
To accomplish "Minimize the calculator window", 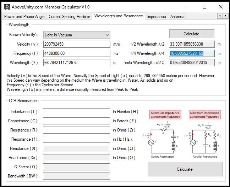I will (x=188, y=7).
